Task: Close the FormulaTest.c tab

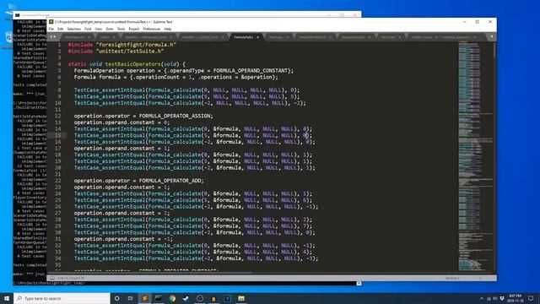Action: click(257, 37)
